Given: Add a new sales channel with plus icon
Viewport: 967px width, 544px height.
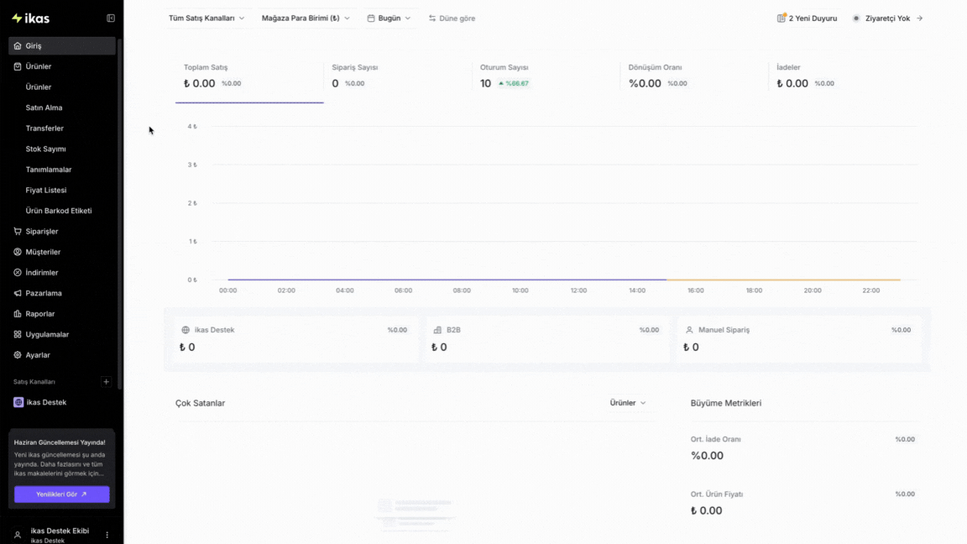Looking at the screenshot, I should click(106, 382).
